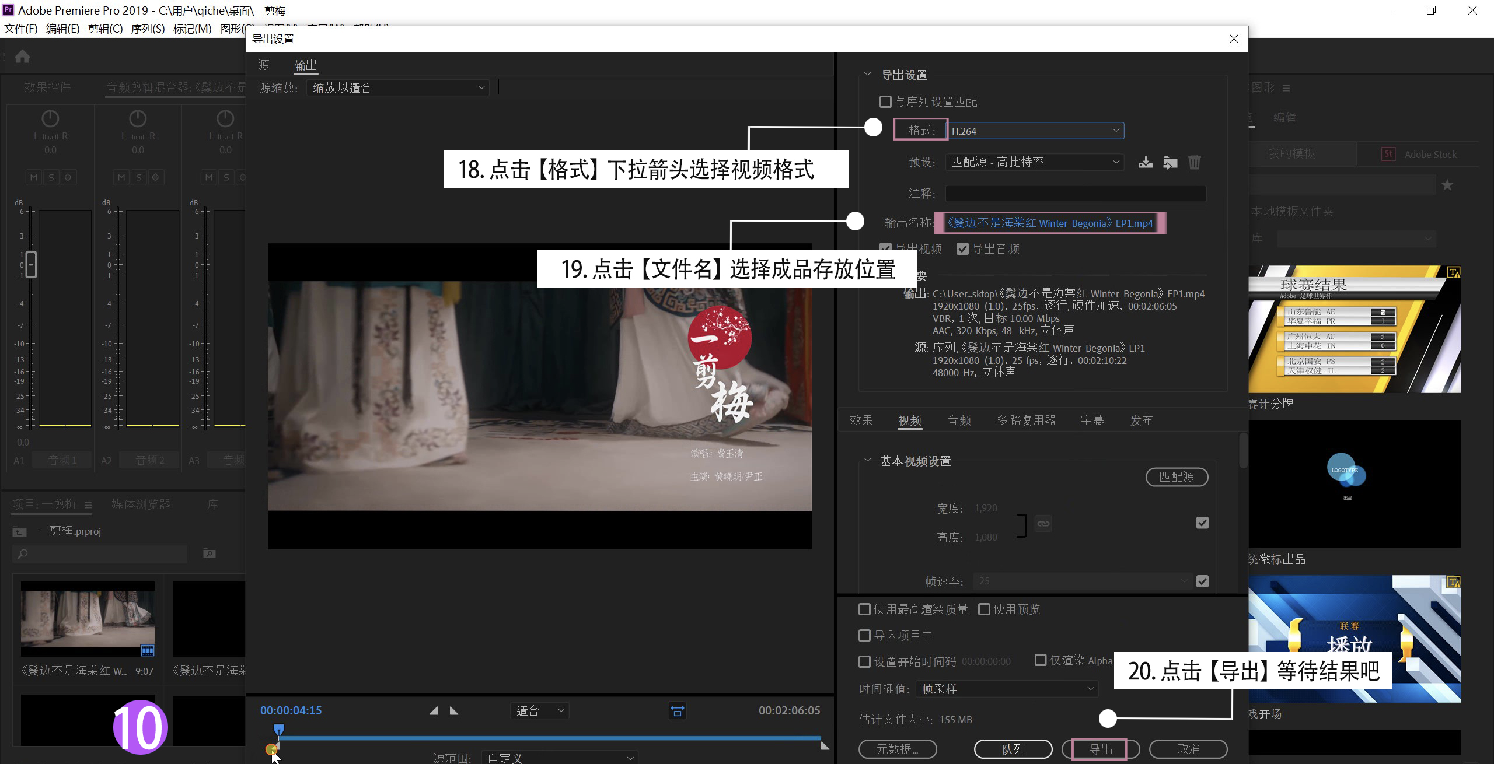Click the project panel menu icon

click(x=88, y=505)
